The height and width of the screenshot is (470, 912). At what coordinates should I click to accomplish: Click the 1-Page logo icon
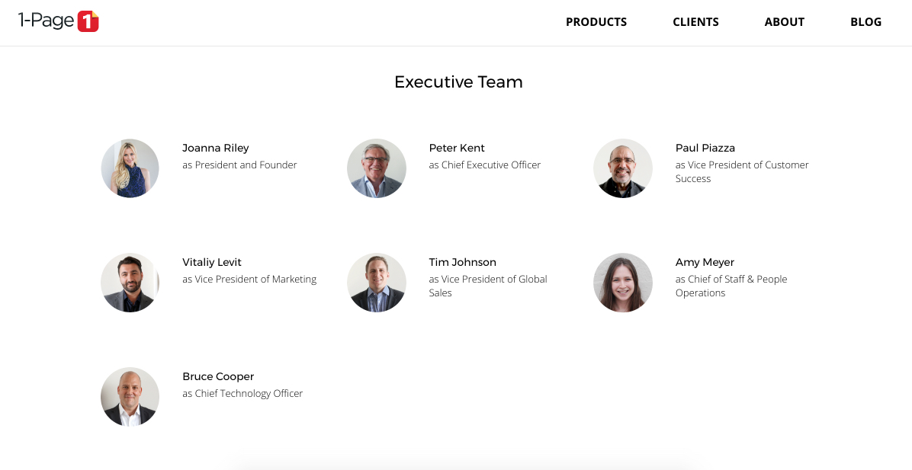tap(58, 21)
